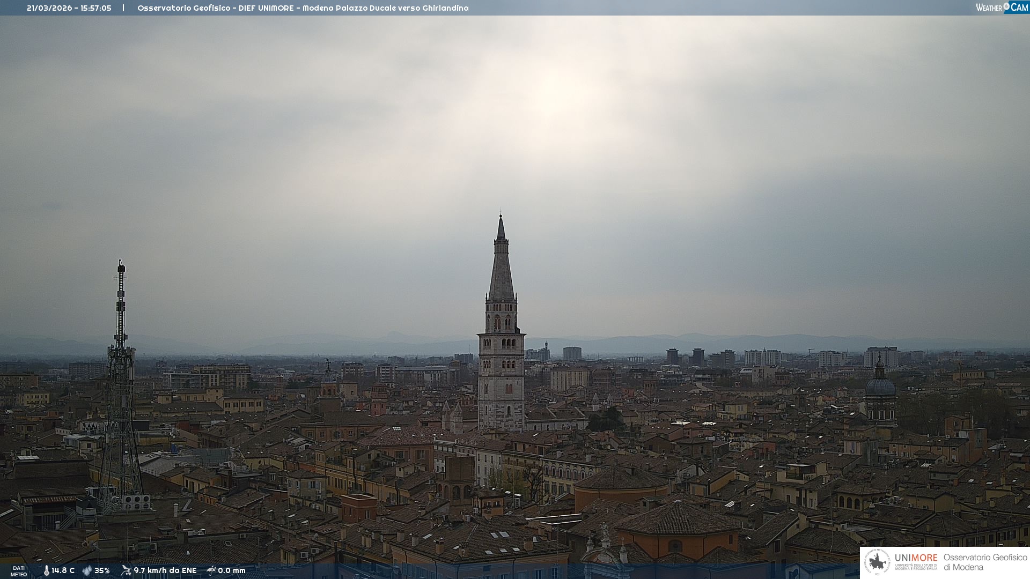Click the UNIMORE university seal emblem

[x=877, y=562]
